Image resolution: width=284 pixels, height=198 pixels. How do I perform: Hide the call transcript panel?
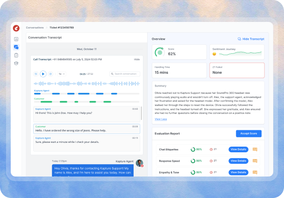coord(136,59)
